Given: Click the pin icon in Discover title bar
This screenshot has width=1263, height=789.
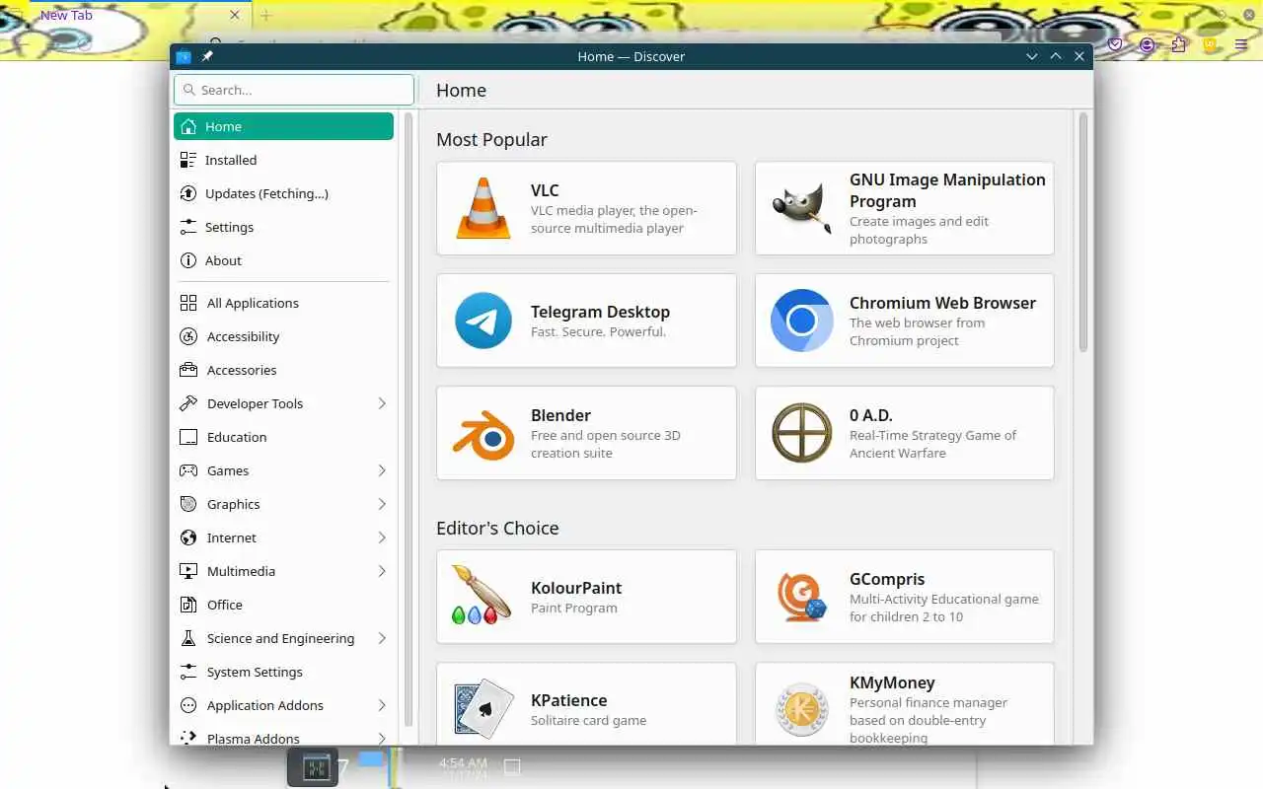Looking at the screenshot, I should point(207,56).
